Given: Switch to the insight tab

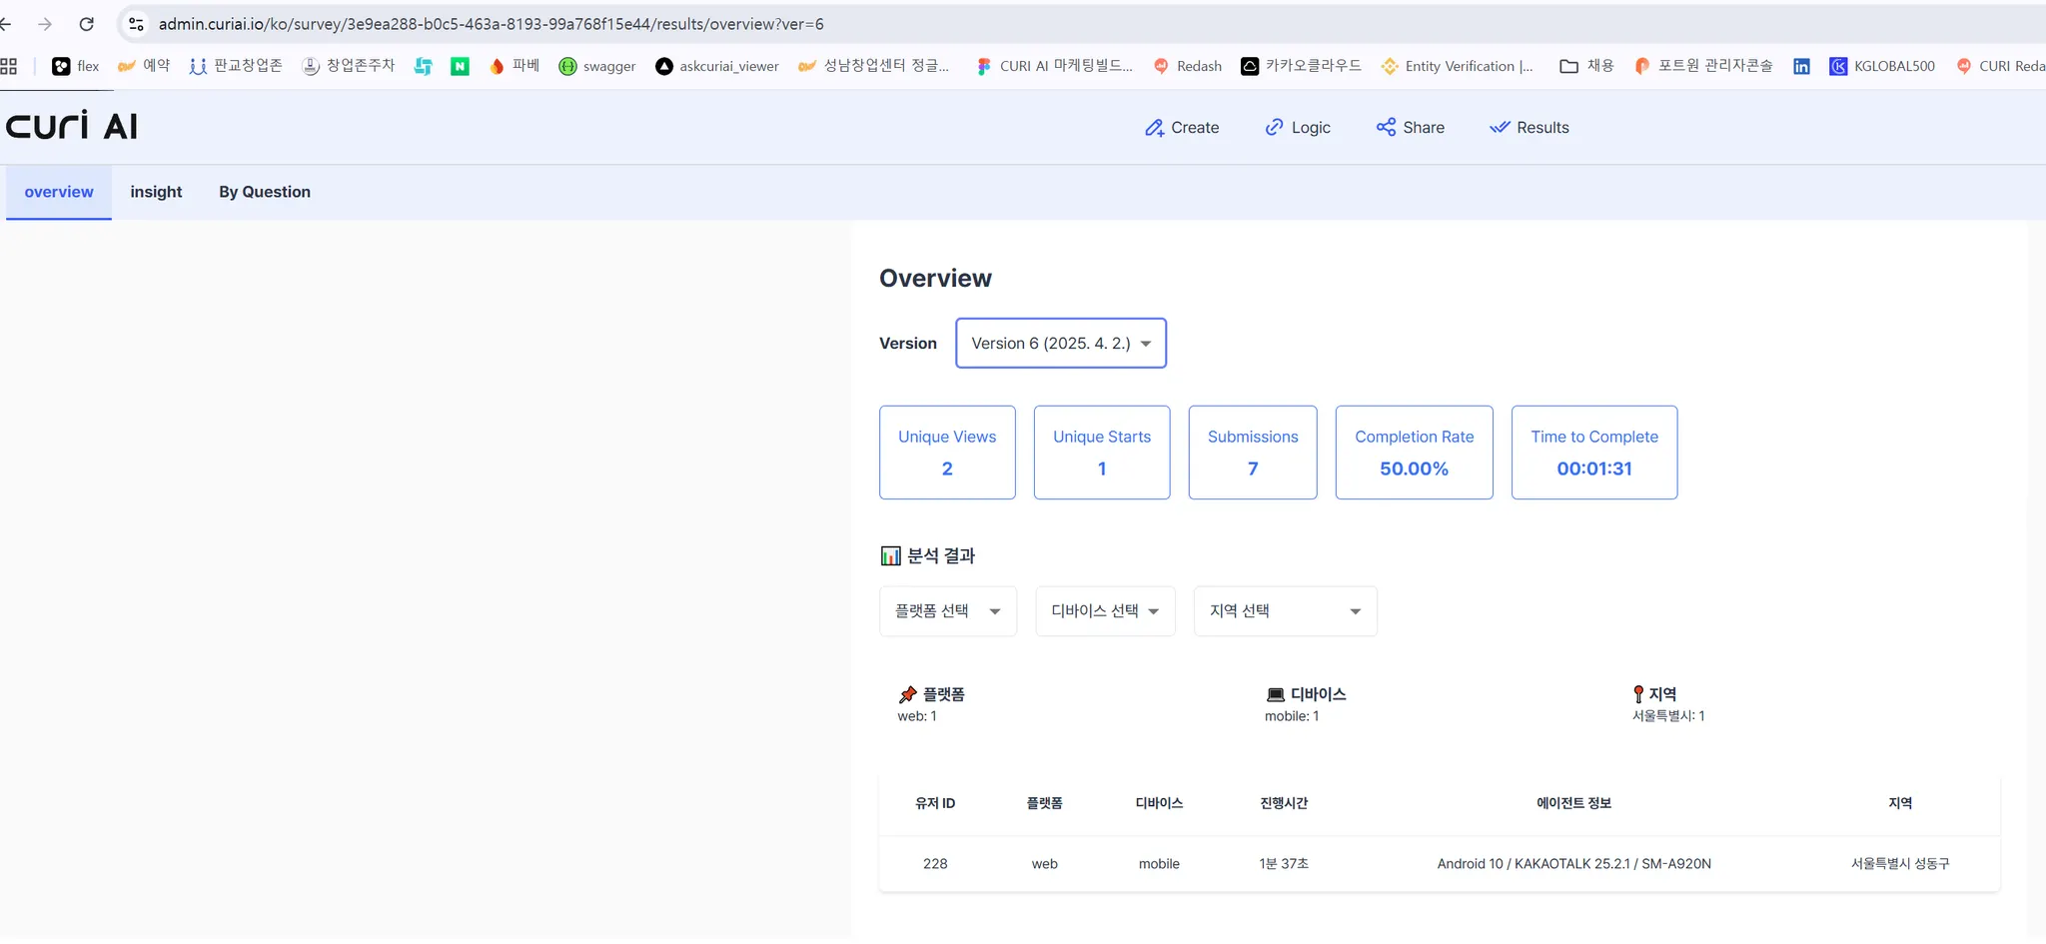Looking at the screenshot, I should (156, 192).
